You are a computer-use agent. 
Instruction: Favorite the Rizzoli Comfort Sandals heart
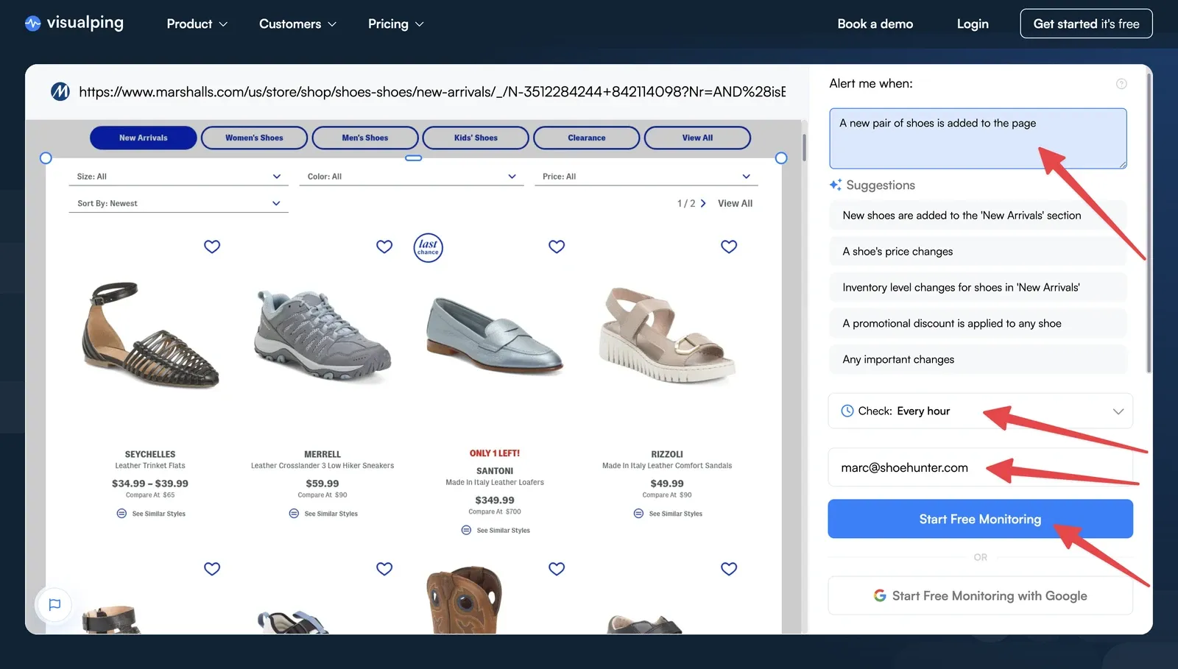click(729, 247)
